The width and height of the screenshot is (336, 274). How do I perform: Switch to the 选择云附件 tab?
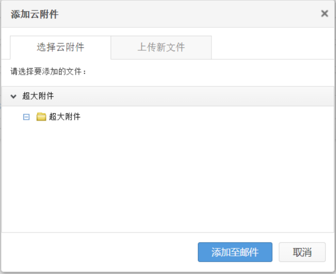(60, 48)
